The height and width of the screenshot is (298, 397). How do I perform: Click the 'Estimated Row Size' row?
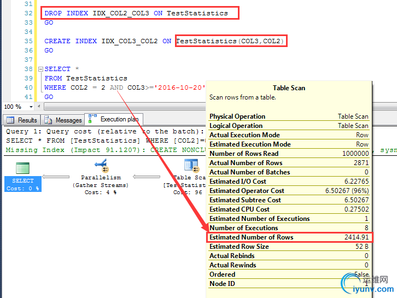(289, 247)
